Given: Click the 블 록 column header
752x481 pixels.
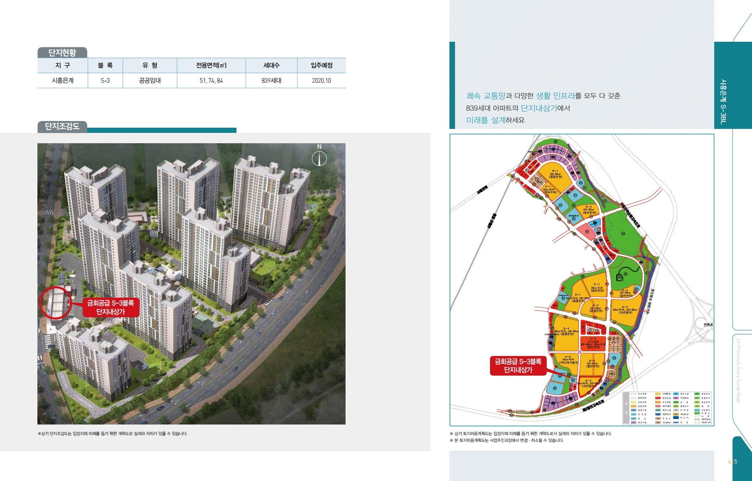Looking at the screenshot, I should click(x=105, y=65).
